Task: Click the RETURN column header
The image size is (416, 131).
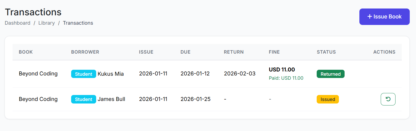Action: click(x=234, y=52)
